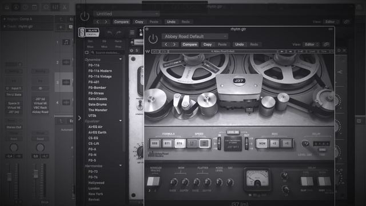The image size is (366, 206).
Task: Toggle the module browser panel icon beside search
Action: click(86, 53)
